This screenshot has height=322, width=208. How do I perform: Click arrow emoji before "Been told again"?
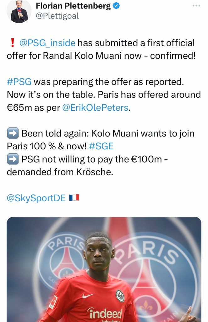pyautogui.click(x=13, y=134)
